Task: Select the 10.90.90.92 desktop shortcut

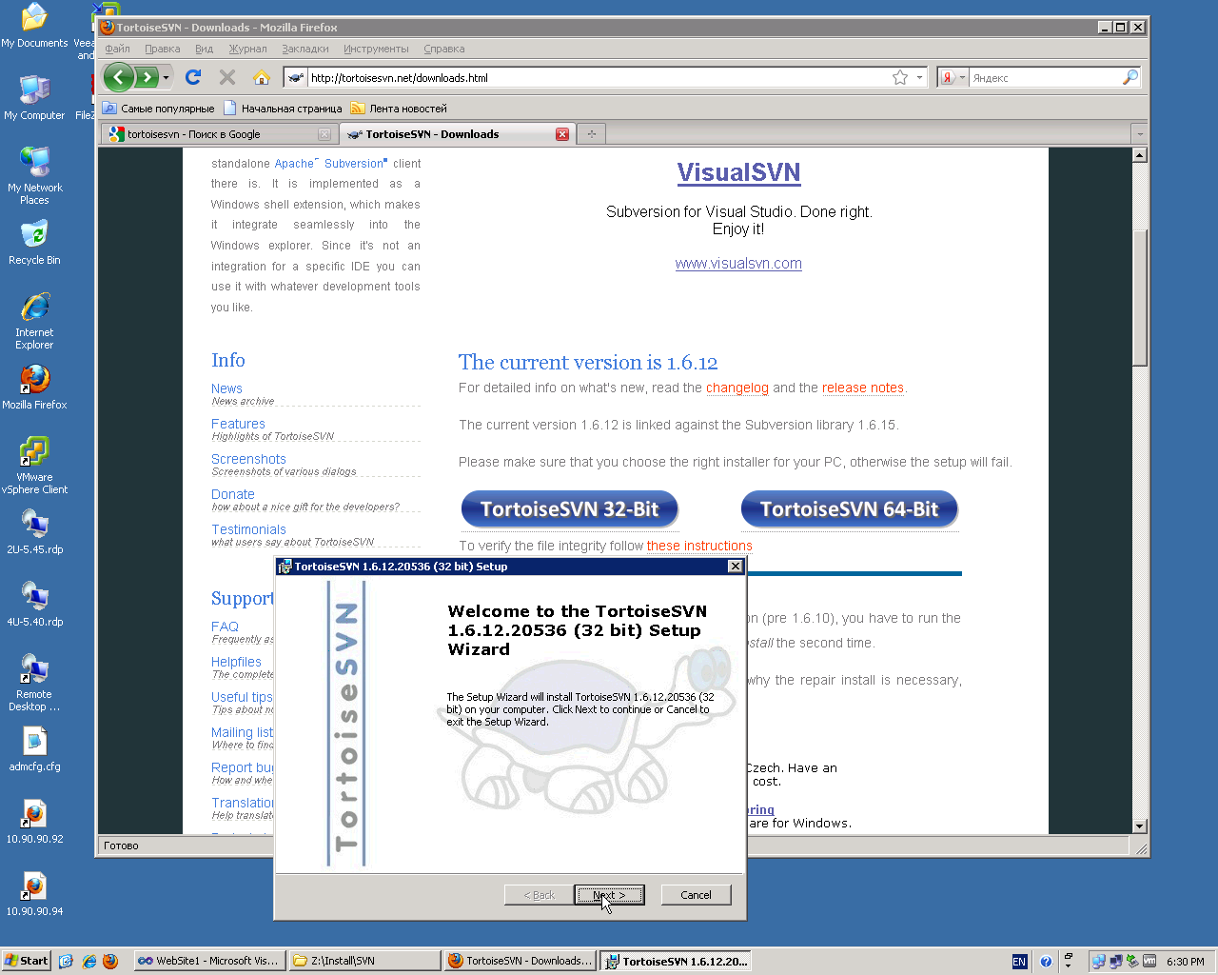Action: coord(34,821)
